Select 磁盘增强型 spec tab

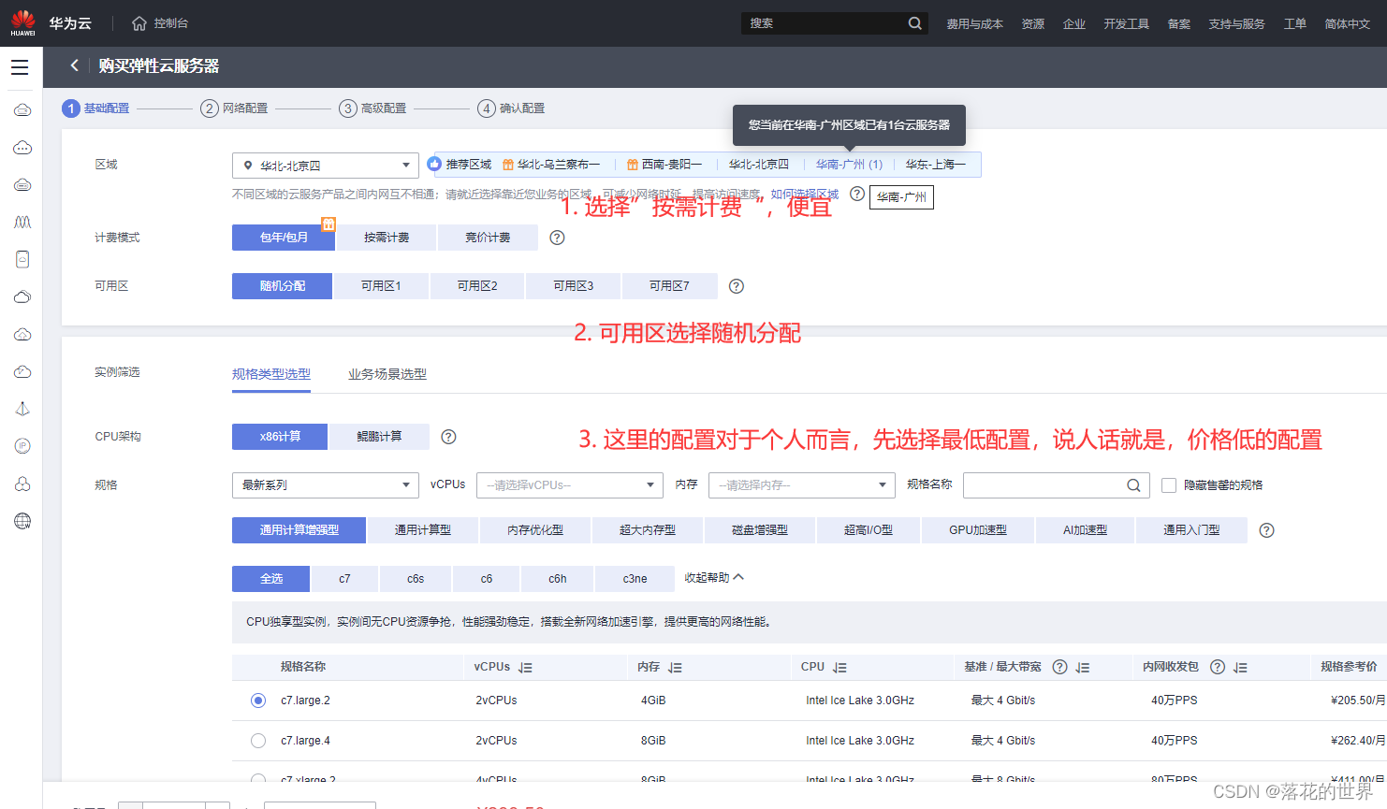(x=760, y=530)
